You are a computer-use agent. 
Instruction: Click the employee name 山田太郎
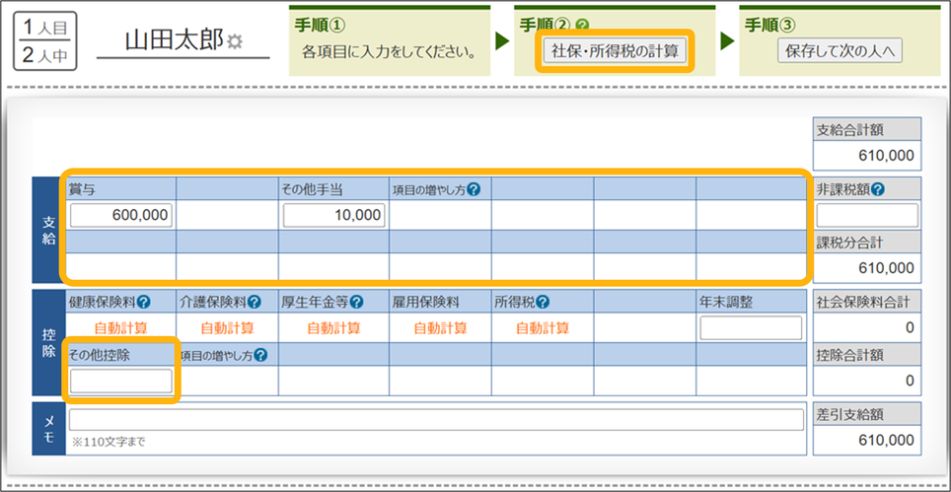point(174,40)
